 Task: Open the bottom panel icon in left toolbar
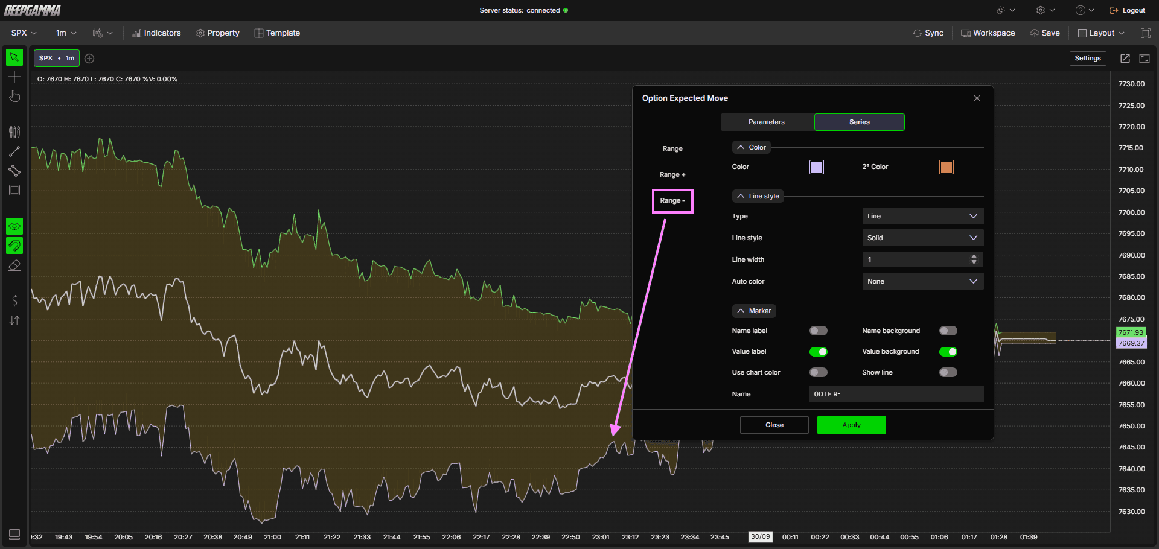[x=14, y=535]
